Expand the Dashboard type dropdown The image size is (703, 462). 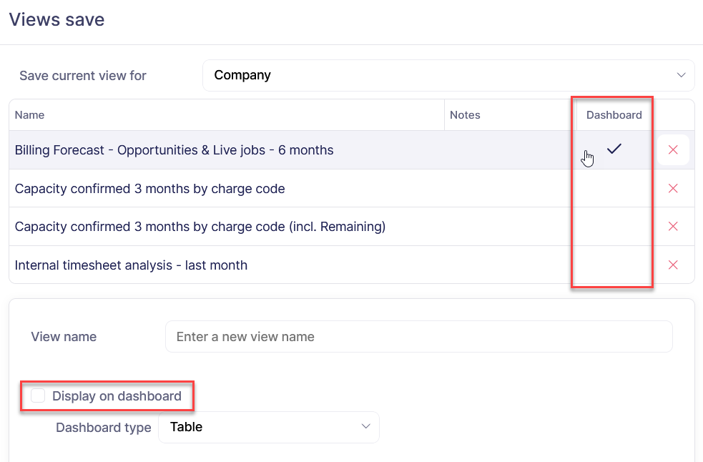[268, 427]
